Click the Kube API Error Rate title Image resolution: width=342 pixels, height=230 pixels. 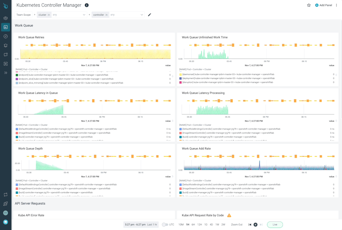tap(31, 215)
